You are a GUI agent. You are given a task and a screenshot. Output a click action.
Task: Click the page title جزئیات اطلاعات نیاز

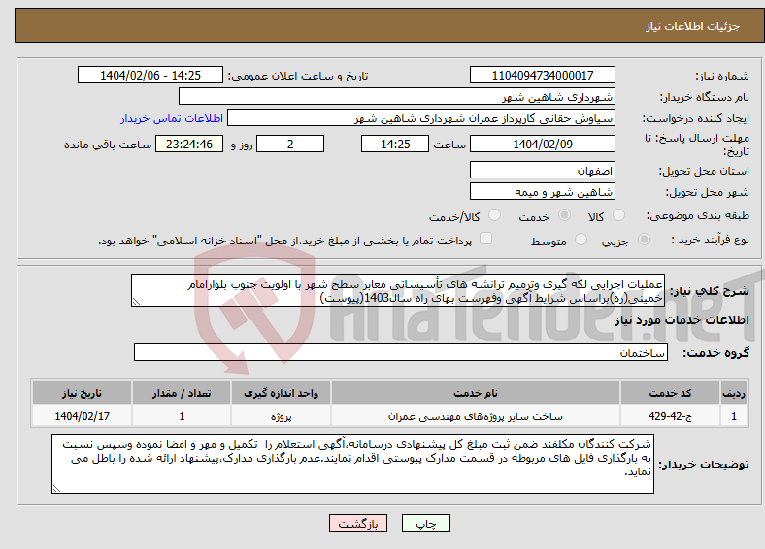[693, 26]
